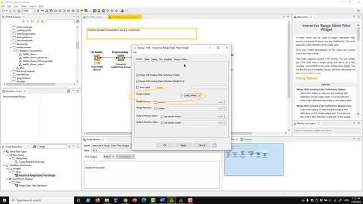Screen dimensions: 363x204
Task: Click the green execute toolbar icon
Action: (x=60, y=11)
